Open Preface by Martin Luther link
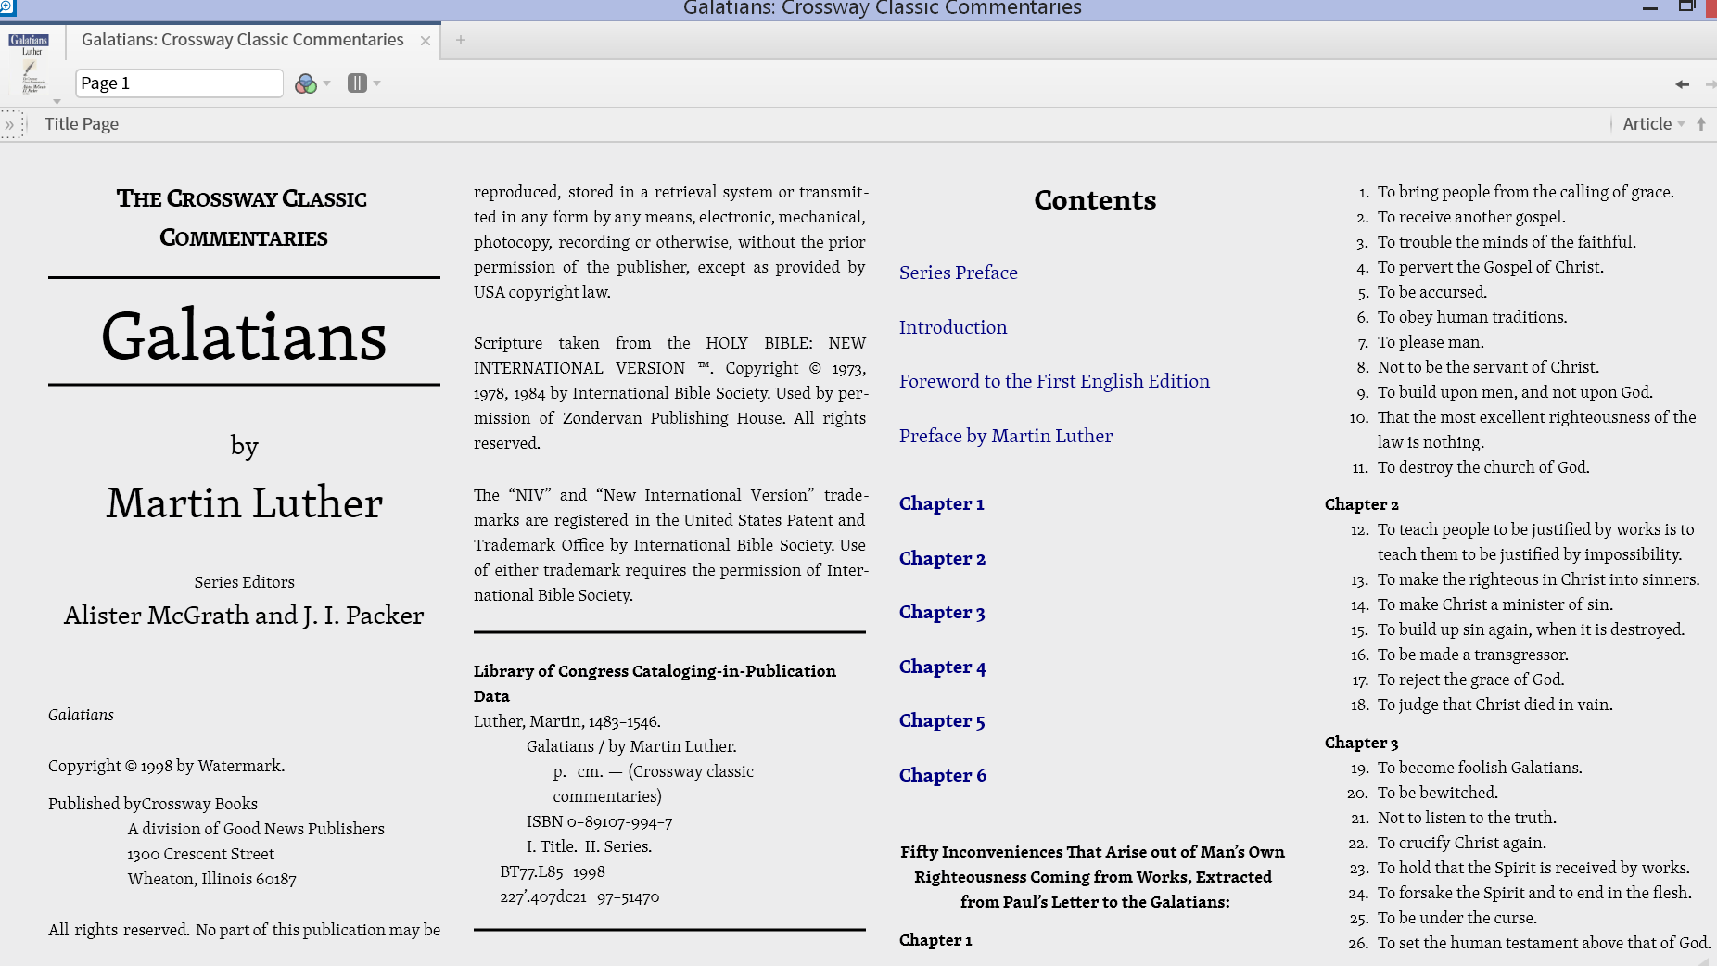 click(1005, 436)
